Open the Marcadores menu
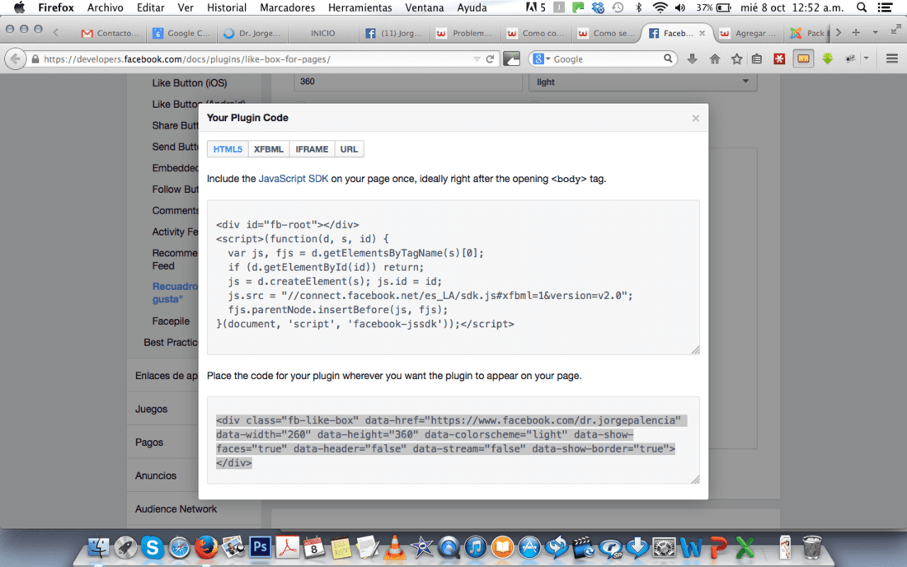 coord(288,7)
